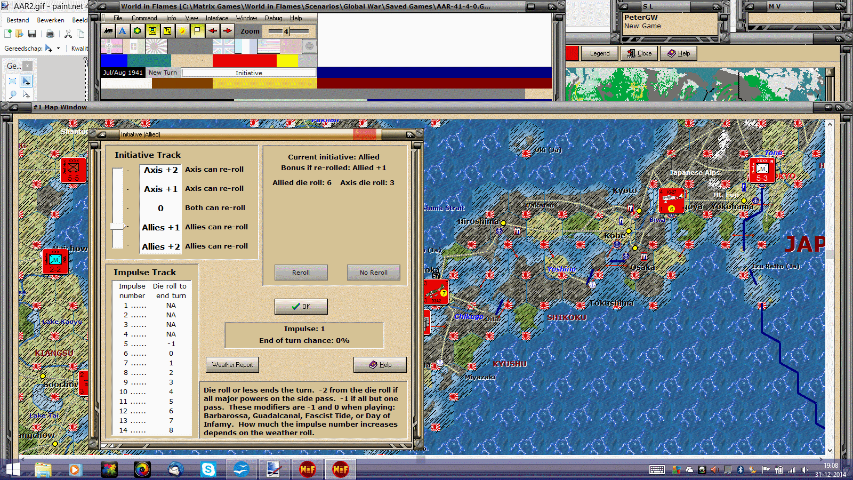Confirm the initiative dialog with OK

301,307
